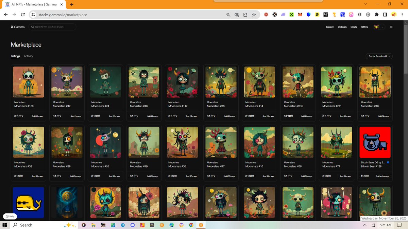Expand the profile avatar dropdown
Viewport: 408px width, 229px height.
[378, 27]
